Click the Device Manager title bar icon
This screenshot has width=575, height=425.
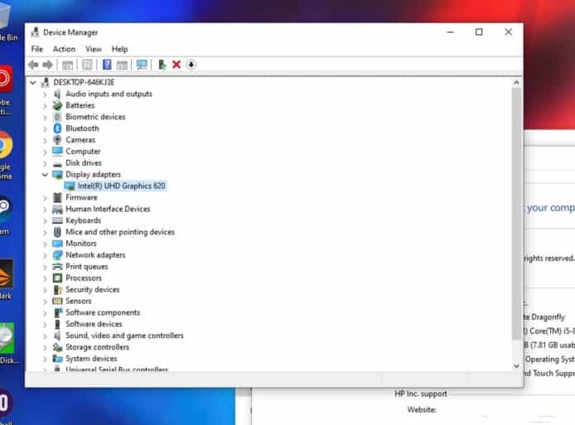tap(35, 32)
